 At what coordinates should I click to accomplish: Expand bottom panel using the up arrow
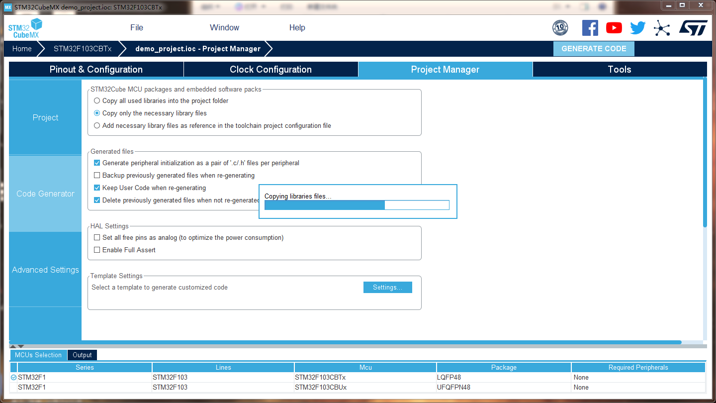click(x=13, y=346)
